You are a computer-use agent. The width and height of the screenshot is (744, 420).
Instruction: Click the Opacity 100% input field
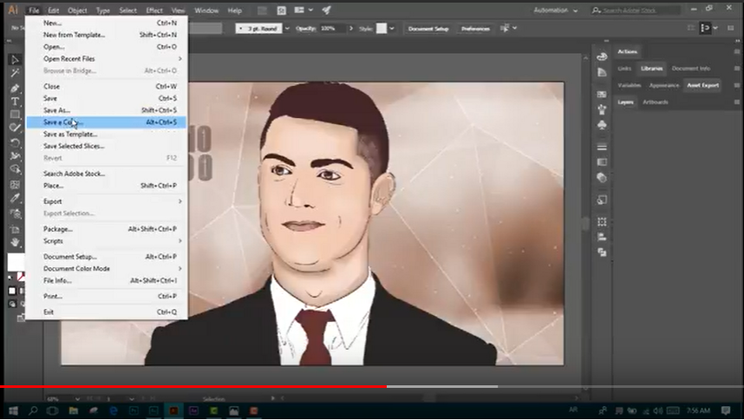click(332, 29)
